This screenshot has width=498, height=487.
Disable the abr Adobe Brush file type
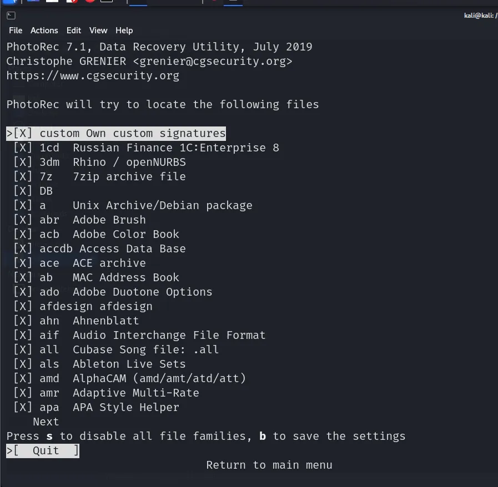(23, 220)
